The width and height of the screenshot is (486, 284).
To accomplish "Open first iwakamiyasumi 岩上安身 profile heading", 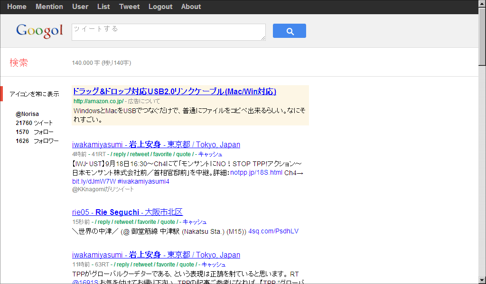I will 156,144.
